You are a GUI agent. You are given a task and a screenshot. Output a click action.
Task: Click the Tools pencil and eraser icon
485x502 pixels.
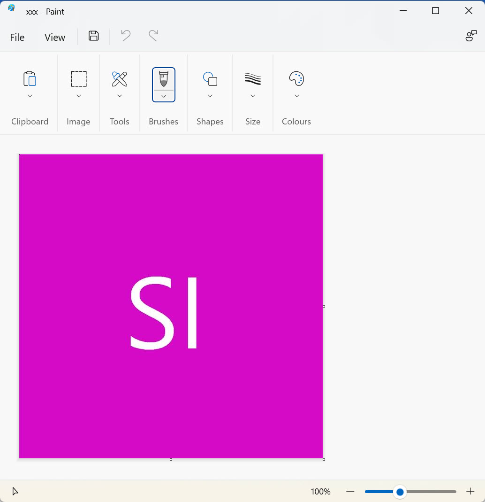[x=120, y=79]
